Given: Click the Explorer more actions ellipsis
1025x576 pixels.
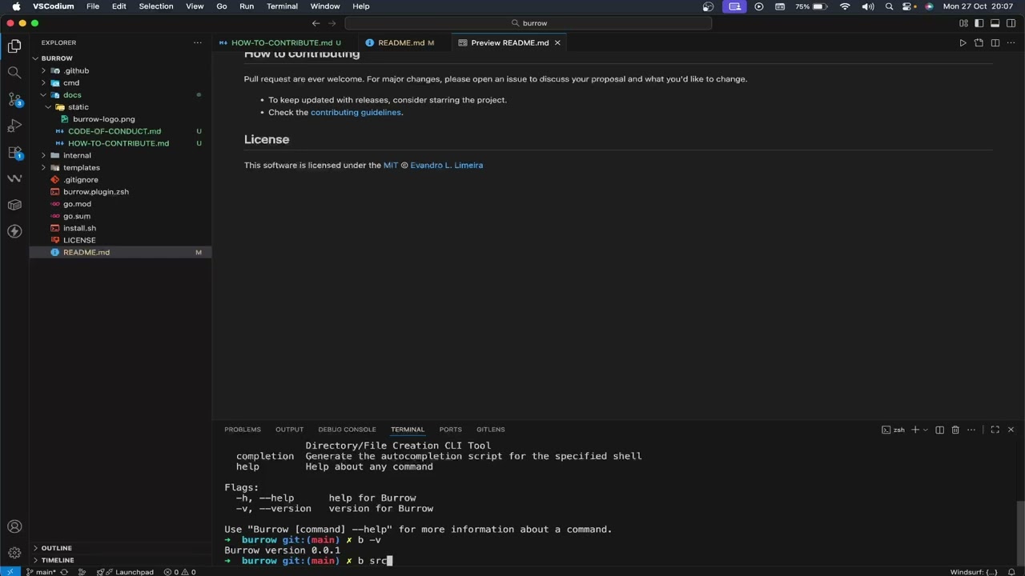Looking at the screenshot, I should [x=198, y=42].
